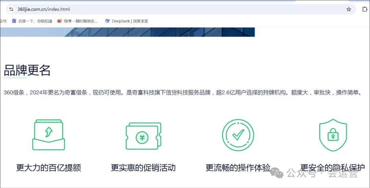Click the Baidu paw favicon

point(14,21)
